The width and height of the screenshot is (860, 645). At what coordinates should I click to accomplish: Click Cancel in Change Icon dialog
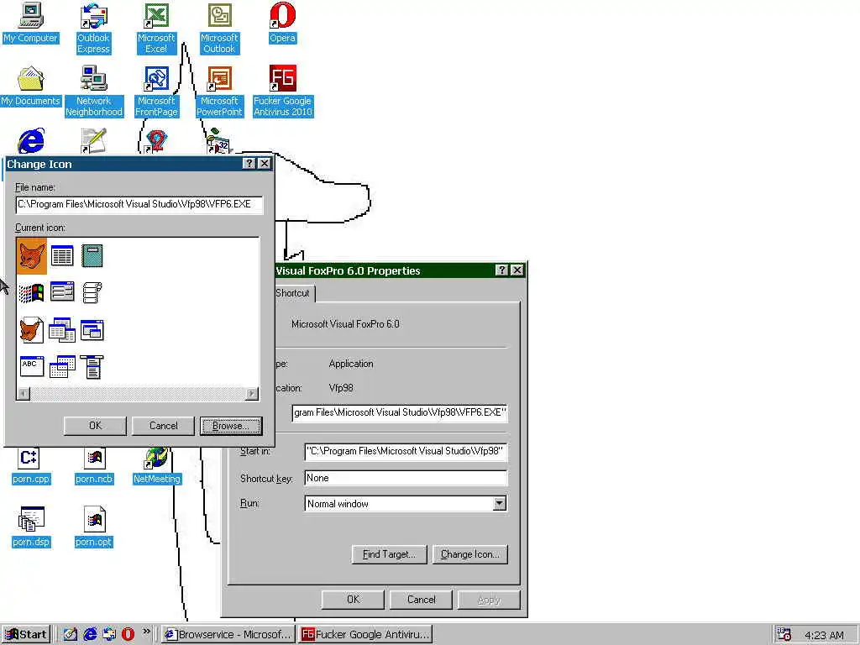pos(163,426)
